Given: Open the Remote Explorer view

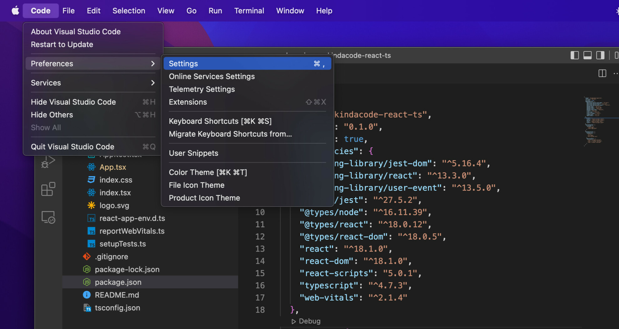Looking at the screenshot, I should tap(48, 217).
